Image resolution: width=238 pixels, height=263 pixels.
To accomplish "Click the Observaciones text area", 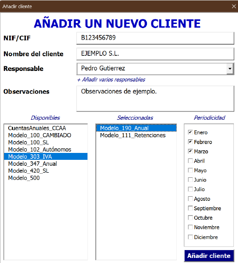I will [x=155, y=99].
